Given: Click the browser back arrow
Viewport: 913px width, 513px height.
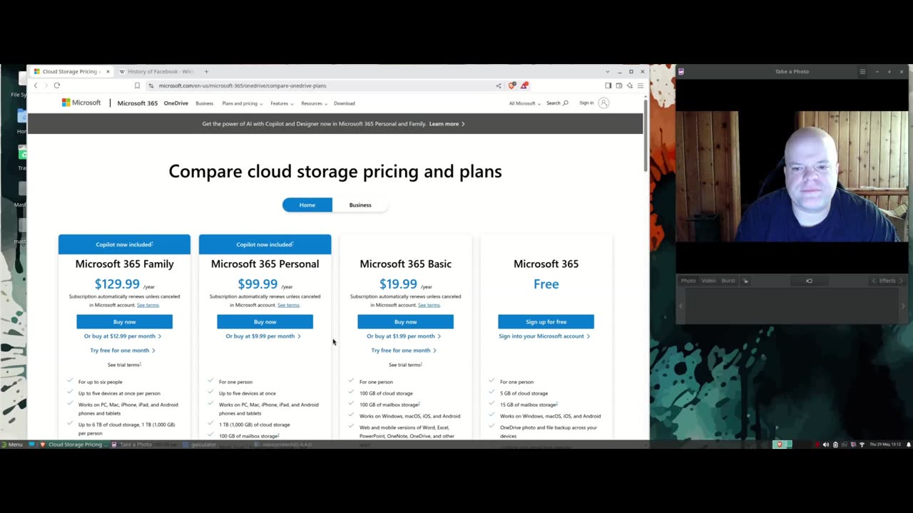Looking at the screenshot, I should point(36,85).
